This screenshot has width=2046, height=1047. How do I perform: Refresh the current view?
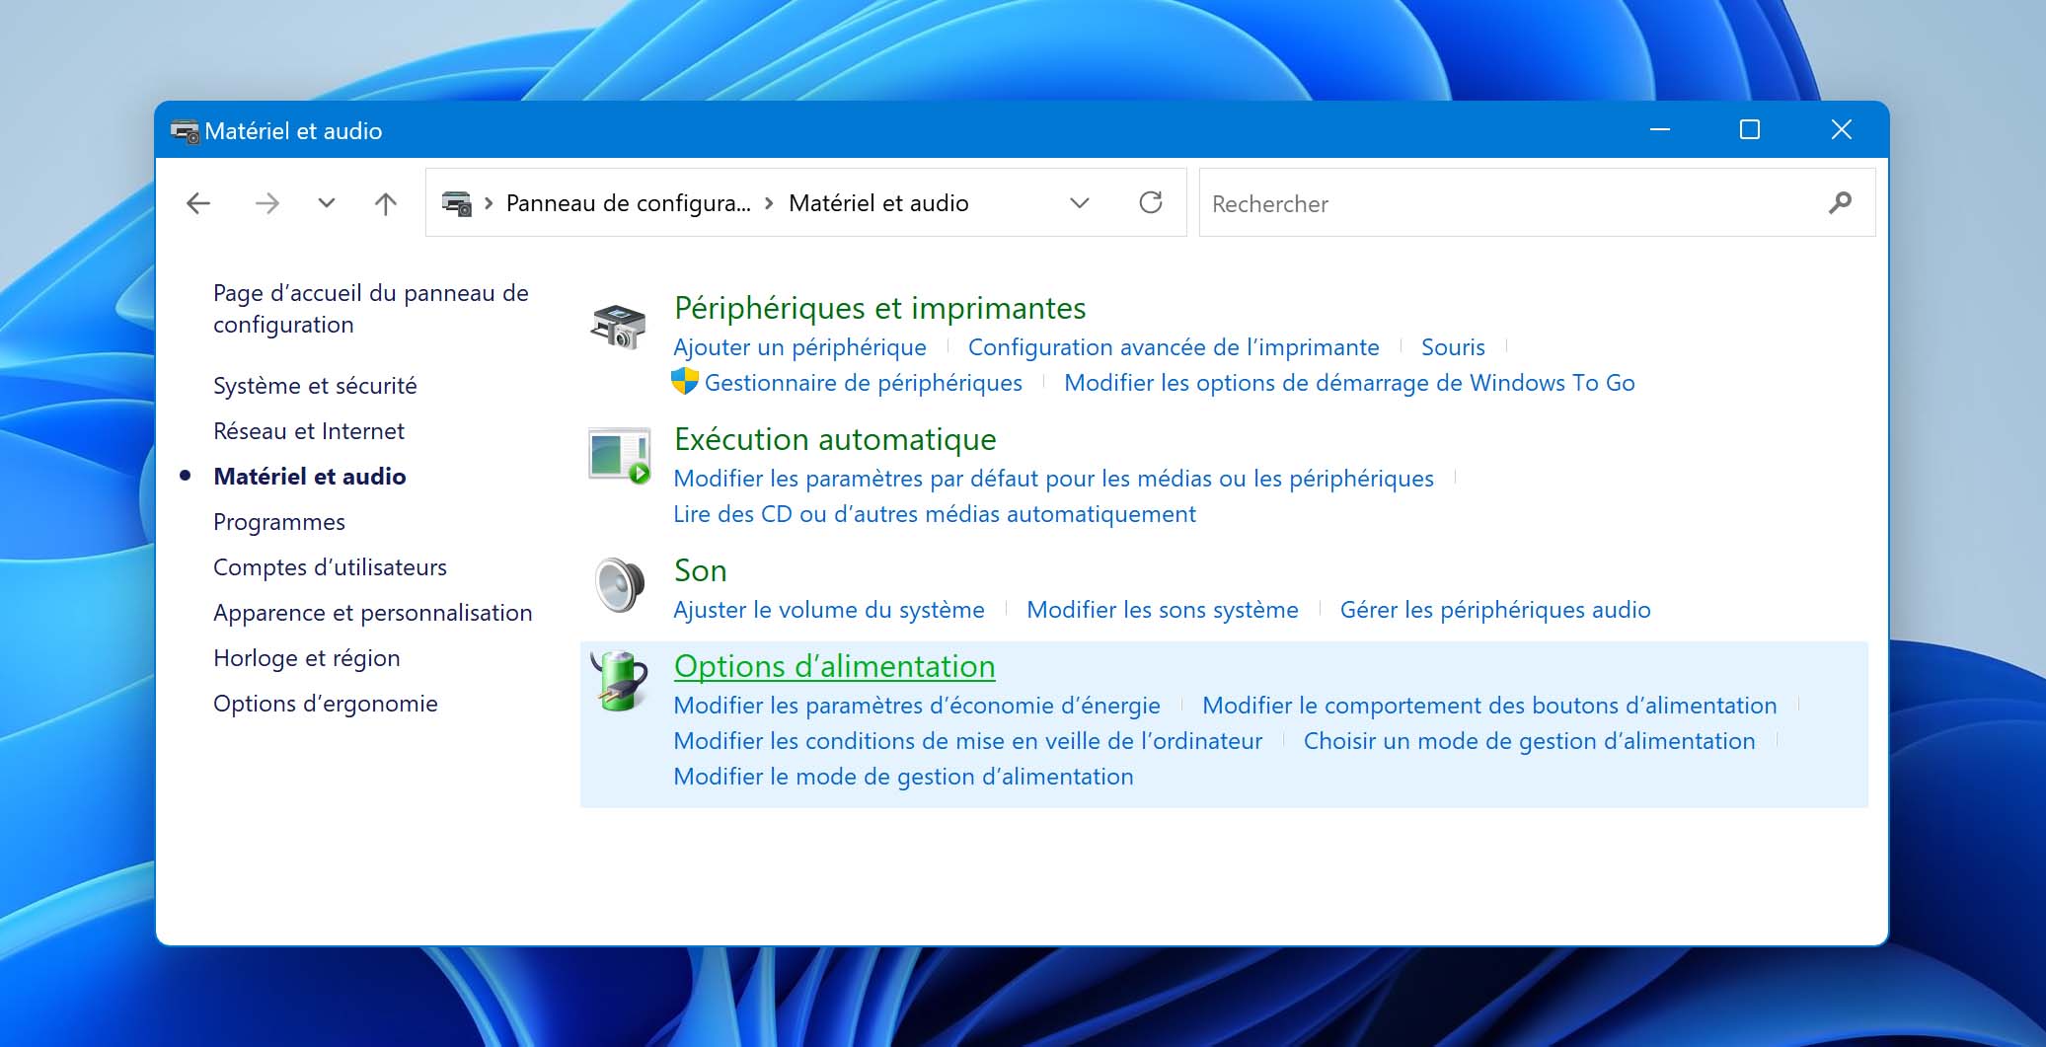(1151, 202)
